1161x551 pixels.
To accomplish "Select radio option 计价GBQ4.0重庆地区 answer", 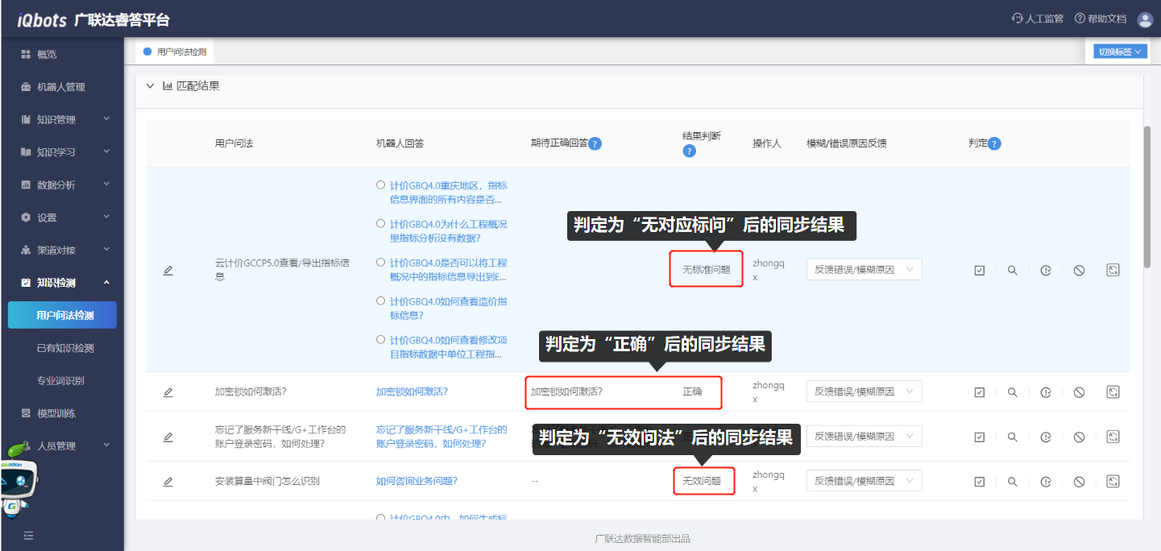I will point(380,185).
